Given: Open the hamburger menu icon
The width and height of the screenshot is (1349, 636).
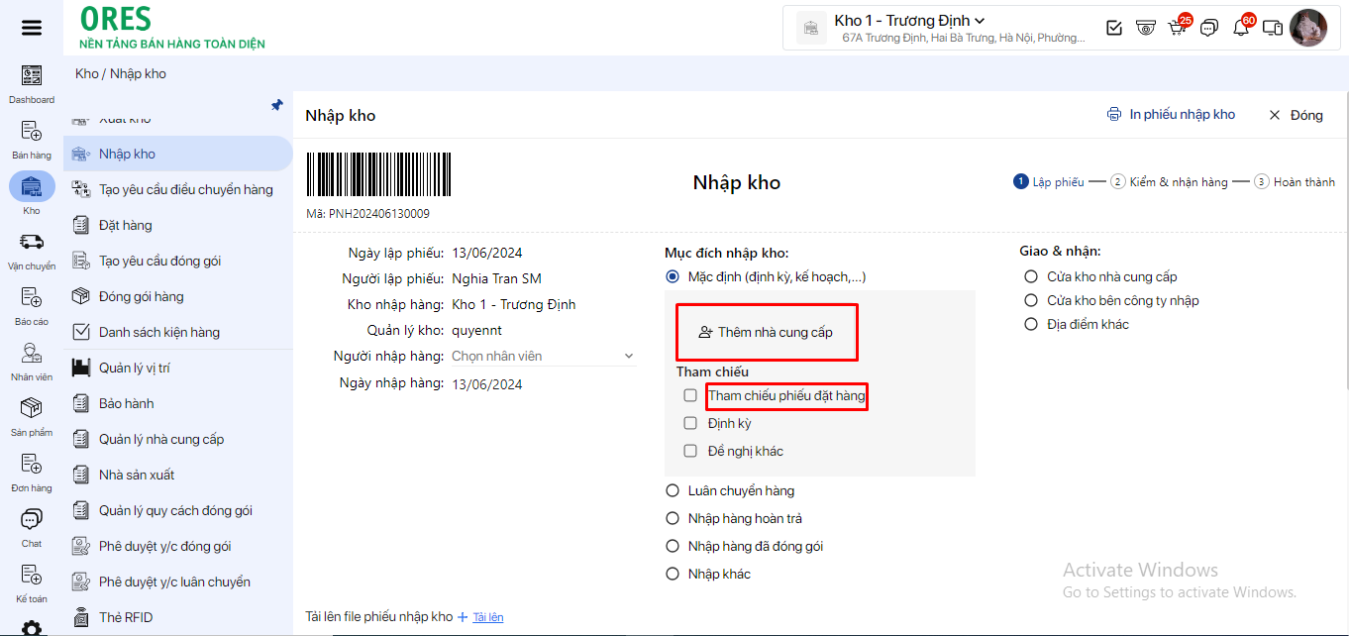Looking at the screenshot, I should (x=32, y=28).
